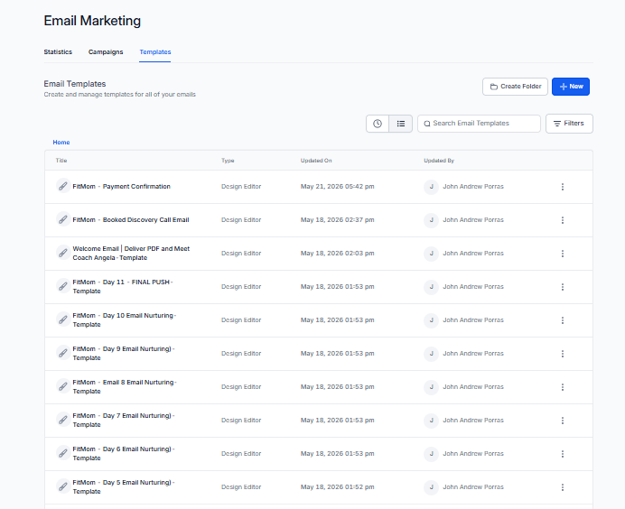Click user avatar in Booked Discovery Call row
Image resolution: width=625 pixels, height=509 pixels.
(432, 220)
